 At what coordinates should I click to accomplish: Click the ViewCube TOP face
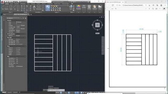pos(97,25)
